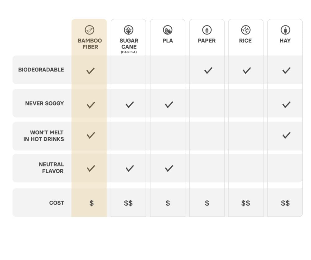
Task: Select the SUGAR CANE column heading
Action: click(x=129, y=44)
